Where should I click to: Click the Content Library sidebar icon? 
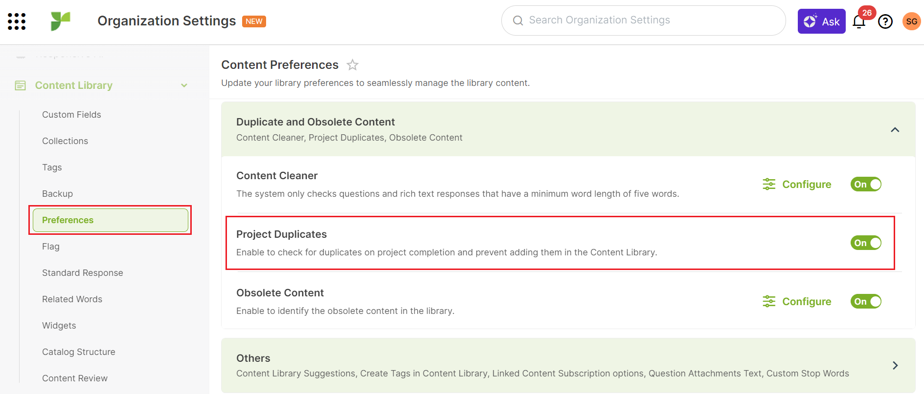[20, 85]
